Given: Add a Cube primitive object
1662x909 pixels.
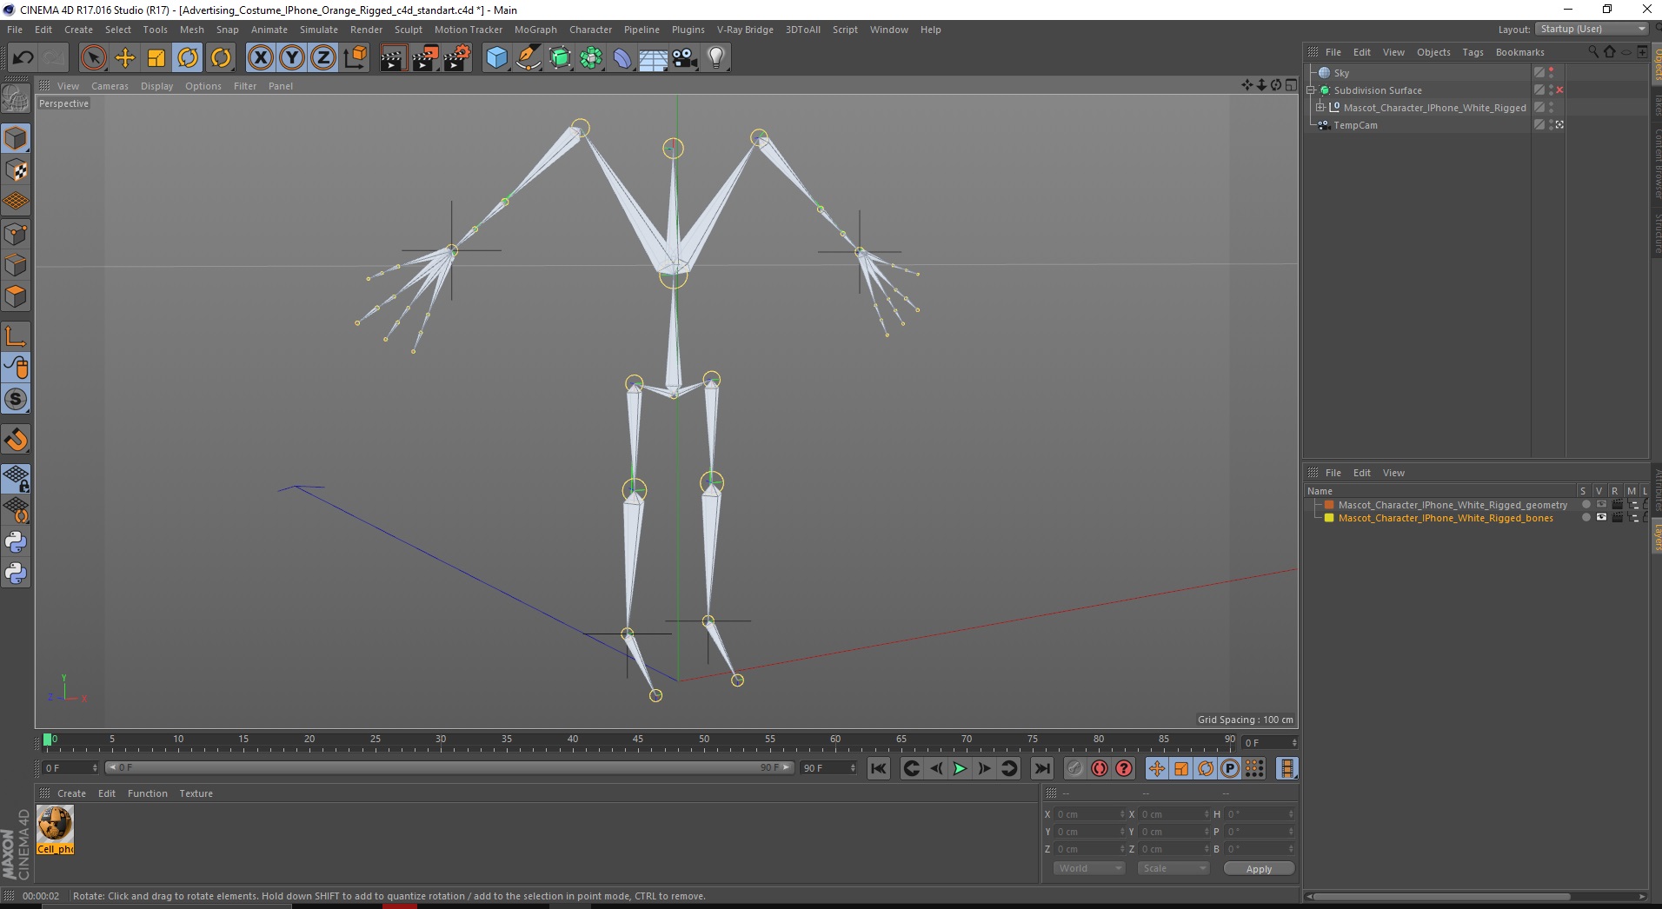Looking at the screenshot, I should 496,58.
